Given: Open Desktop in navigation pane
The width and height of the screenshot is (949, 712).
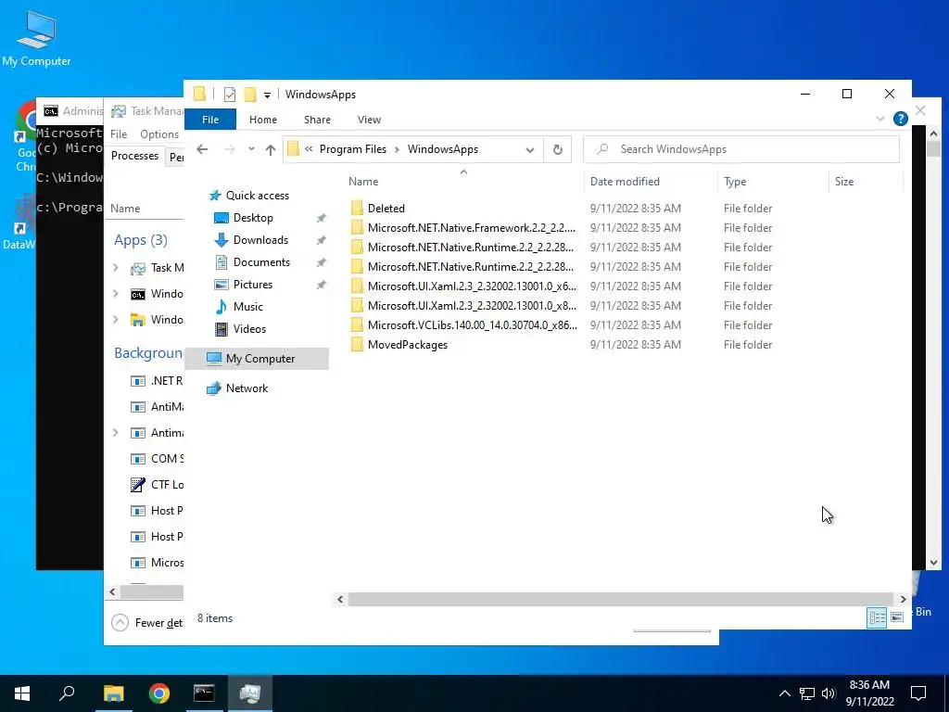Looking at the screenshot, I should [x=253, y=218].
